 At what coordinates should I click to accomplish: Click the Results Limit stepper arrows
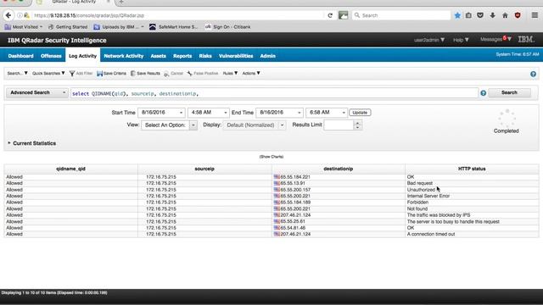358,125
